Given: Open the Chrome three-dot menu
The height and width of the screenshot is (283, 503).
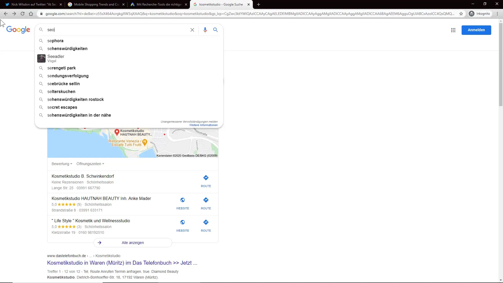Looking at the screenshot, I should click(497, 14).
